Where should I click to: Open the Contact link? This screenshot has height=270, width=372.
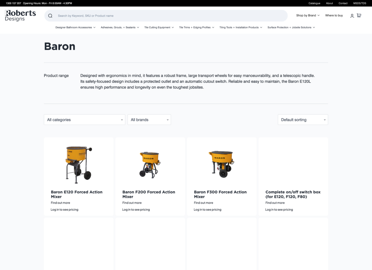coord(343,3)
